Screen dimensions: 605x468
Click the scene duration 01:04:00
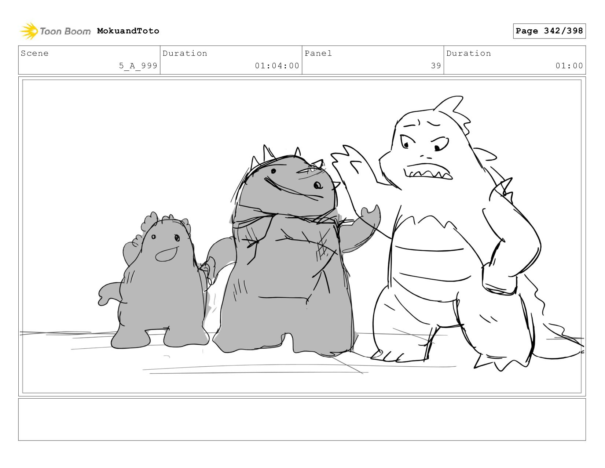pyautogui.click(x=277, y=66)
